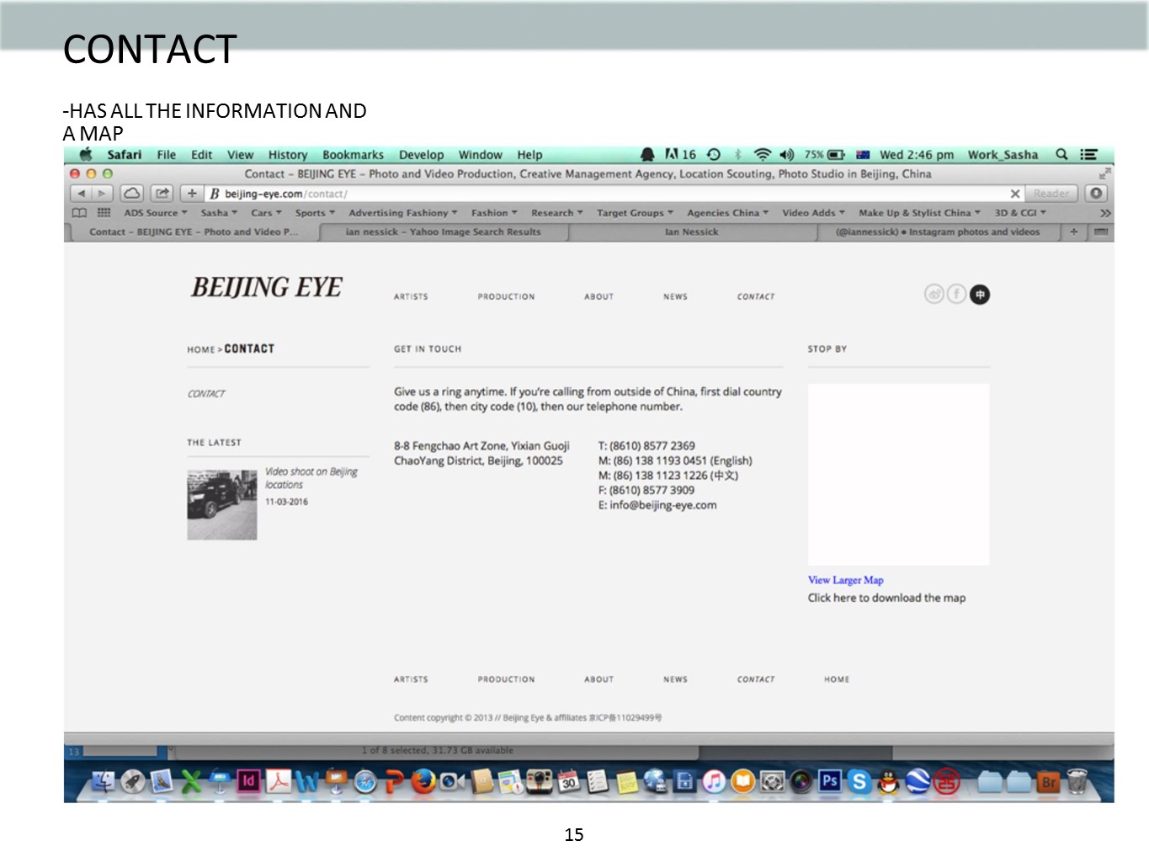This screenshot has height=862, width=1149.
Task: Click HOME in the footer navigation
Action: 837,679
